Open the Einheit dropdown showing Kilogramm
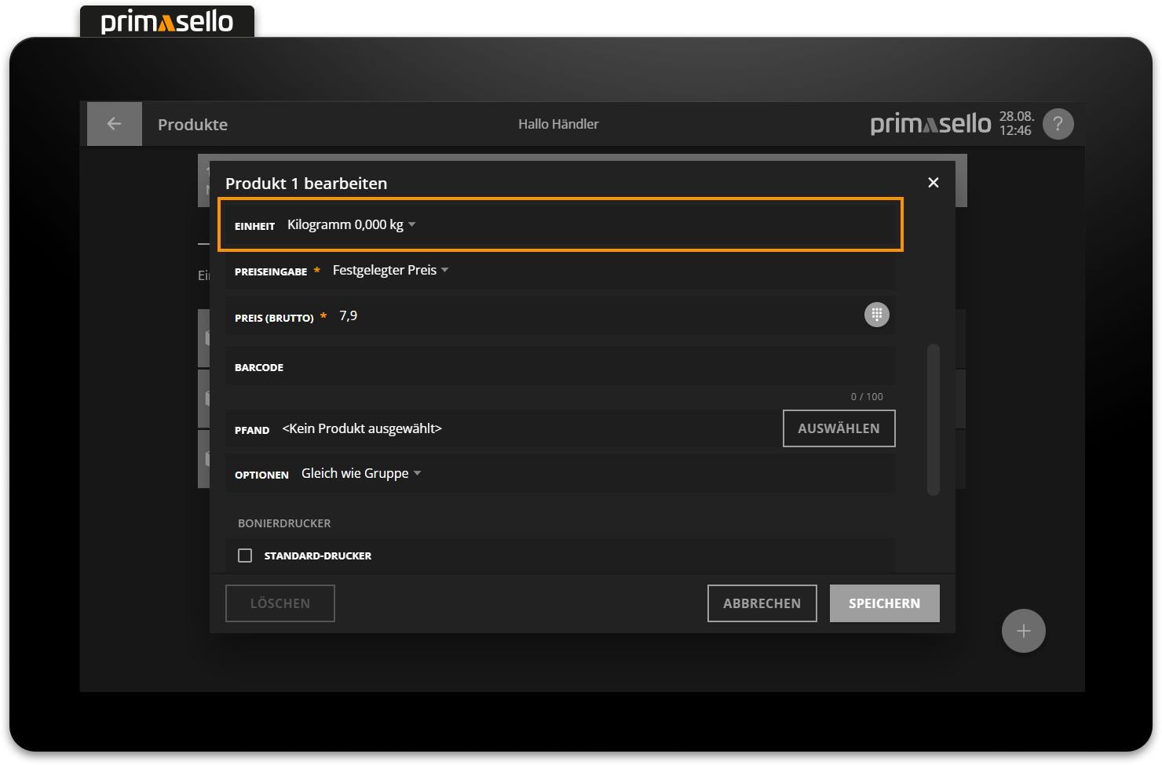The height and width of the screenshot is (765, 1162). (x=351, y=225)
